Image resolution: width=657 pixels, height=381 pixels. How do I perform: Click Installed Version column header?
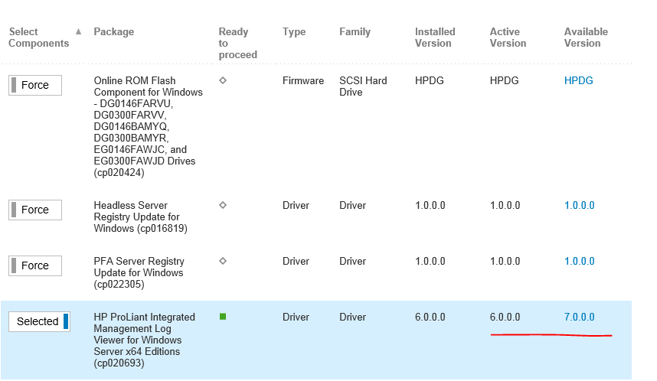pyautogui.click(x=435, y=37)
